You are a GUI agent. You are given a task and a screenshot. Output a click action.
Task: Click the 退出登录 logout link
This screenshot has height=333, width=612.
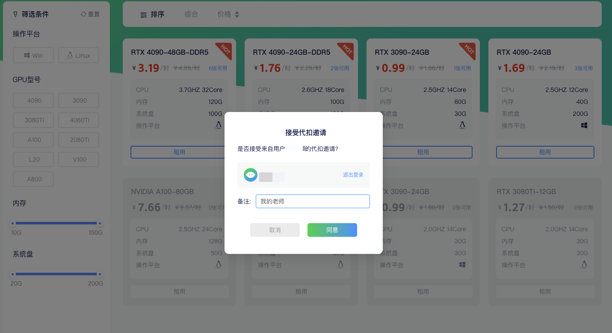[x=353, y=174]
